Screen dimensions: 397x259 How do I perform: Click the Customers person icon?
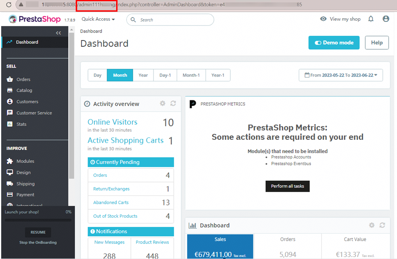(x=10, y=101)
